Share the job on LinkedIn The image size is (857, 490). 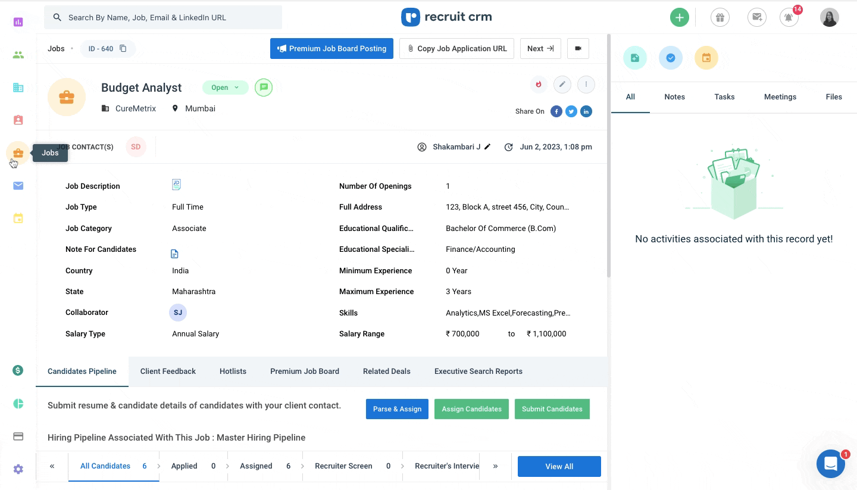(x=586, y=111)
